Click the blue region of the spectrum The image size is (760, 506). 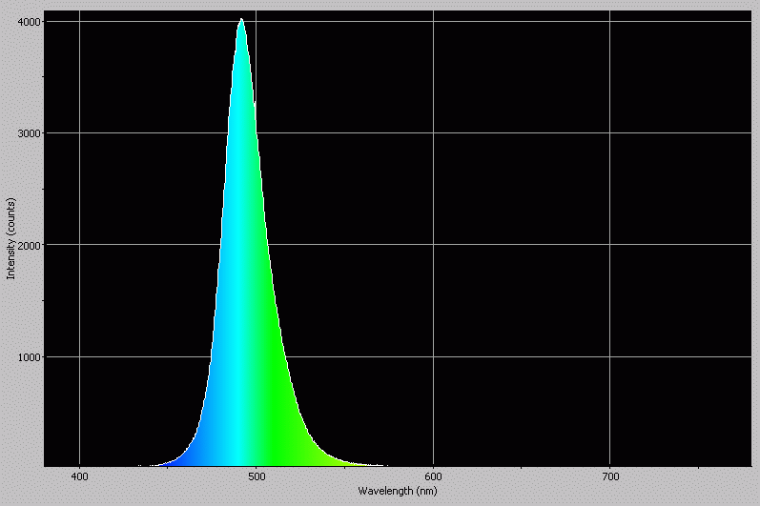195,453
